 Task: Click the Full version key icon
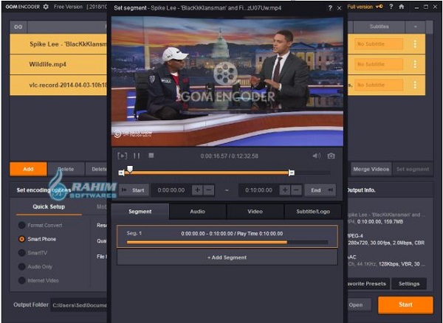point(380,7)
